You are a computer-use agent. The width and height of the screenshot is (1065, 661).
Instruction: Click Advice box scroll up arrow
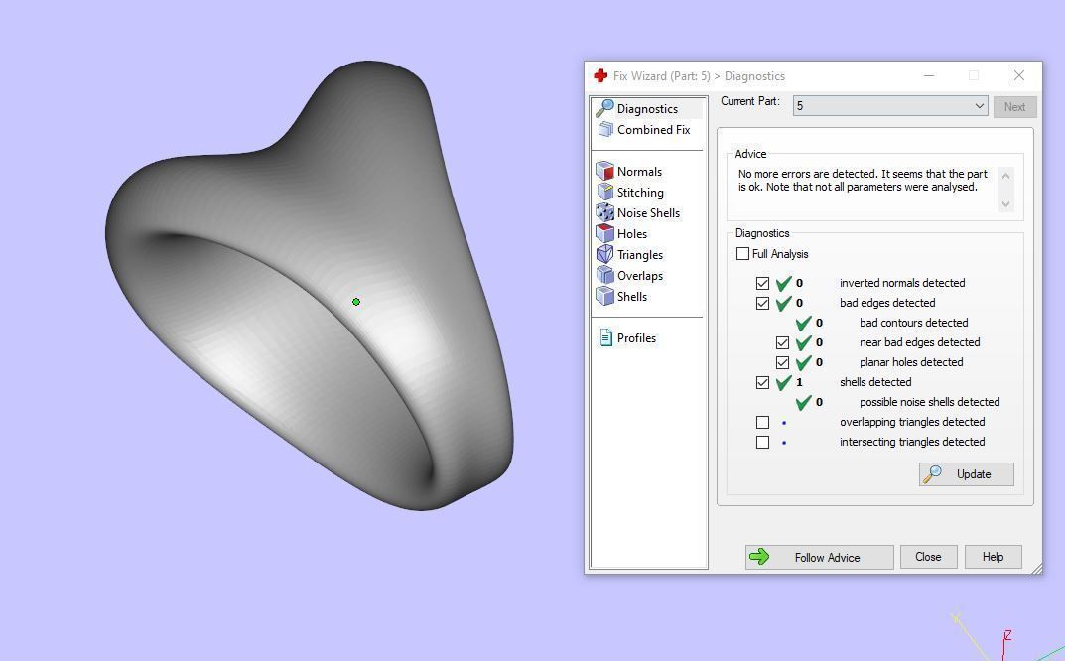(1005, 176)
